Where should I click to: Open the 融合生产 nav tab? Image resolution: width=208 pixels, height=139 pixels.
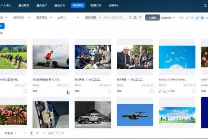pos(42,5)
